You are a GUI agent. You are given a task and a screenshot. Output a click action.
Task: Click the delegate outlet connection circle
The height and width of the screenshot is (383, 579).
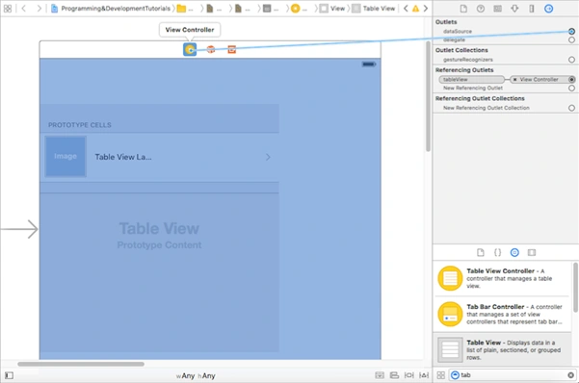pos(571,39)
